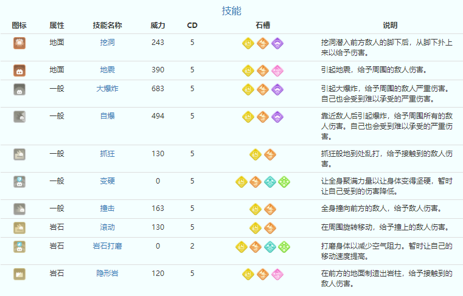Follow the 自爆 skill name link
Viewport: 463px width, 296px height.
[107, 115]
